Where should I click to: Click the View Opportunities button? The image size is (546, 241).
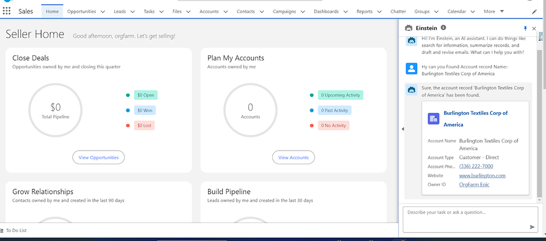click(99, 158)
